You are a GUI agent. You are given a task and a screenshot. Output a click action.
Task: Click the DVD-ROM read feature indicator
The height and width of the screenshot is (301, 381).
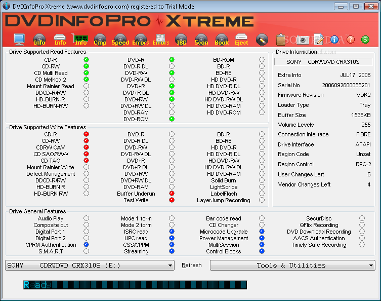172,119
